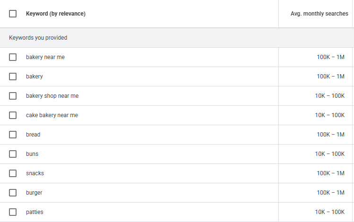Click the 10K – 100K value for "buns"
The image size is (354, 222).
tap(330, 154)
